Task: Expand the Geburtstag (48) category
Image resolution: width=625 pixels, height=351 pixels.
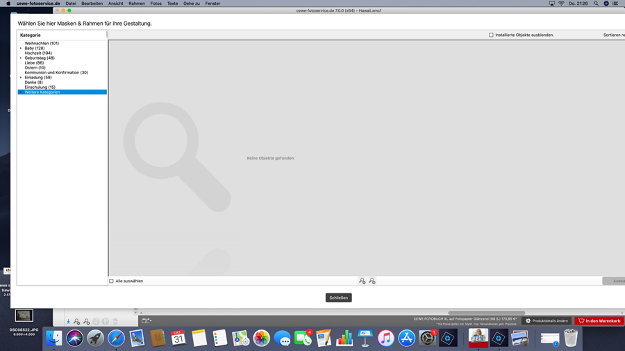Action: pyautogui.click(x=21, y=58)
